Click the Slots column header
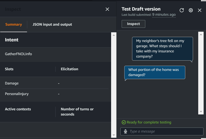Viewport: 206px width, 139px height. pos(9,69)
